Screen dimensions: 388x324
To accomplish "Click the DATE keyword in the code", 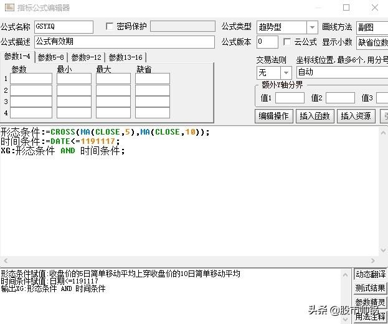I will coord(60,141).
